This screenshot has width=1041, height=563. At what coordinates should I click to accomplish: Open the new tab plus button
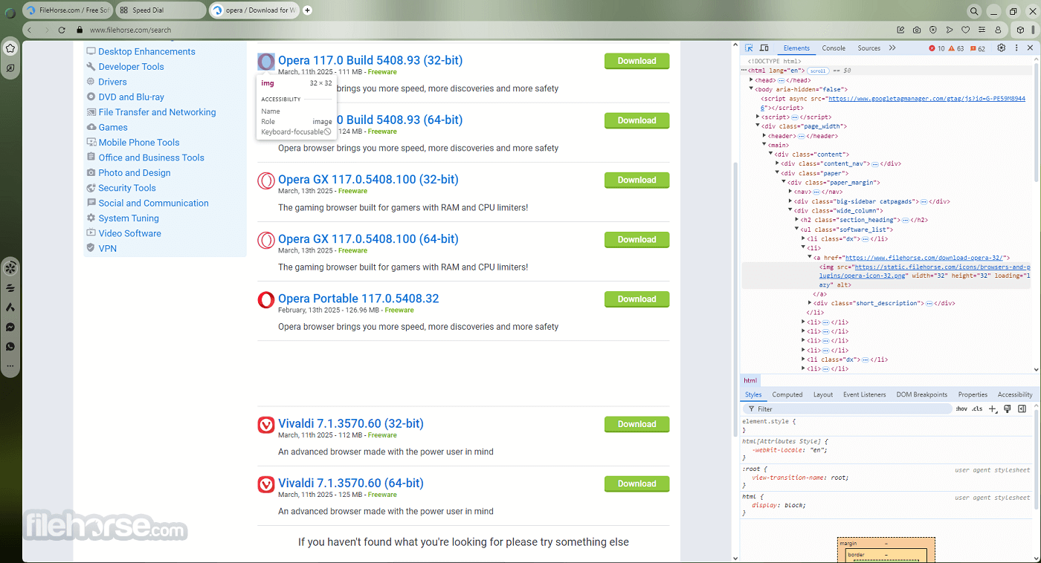[308, 10]
